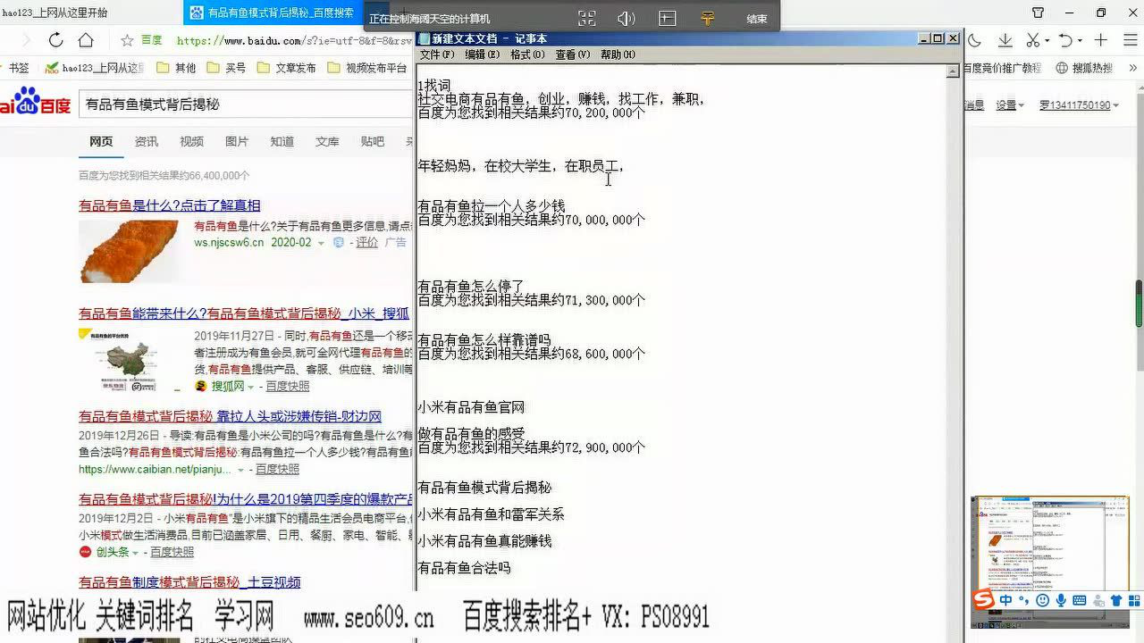Click the bookmark star icon in address bar
1144x643 pixels.
click(127, 40)
